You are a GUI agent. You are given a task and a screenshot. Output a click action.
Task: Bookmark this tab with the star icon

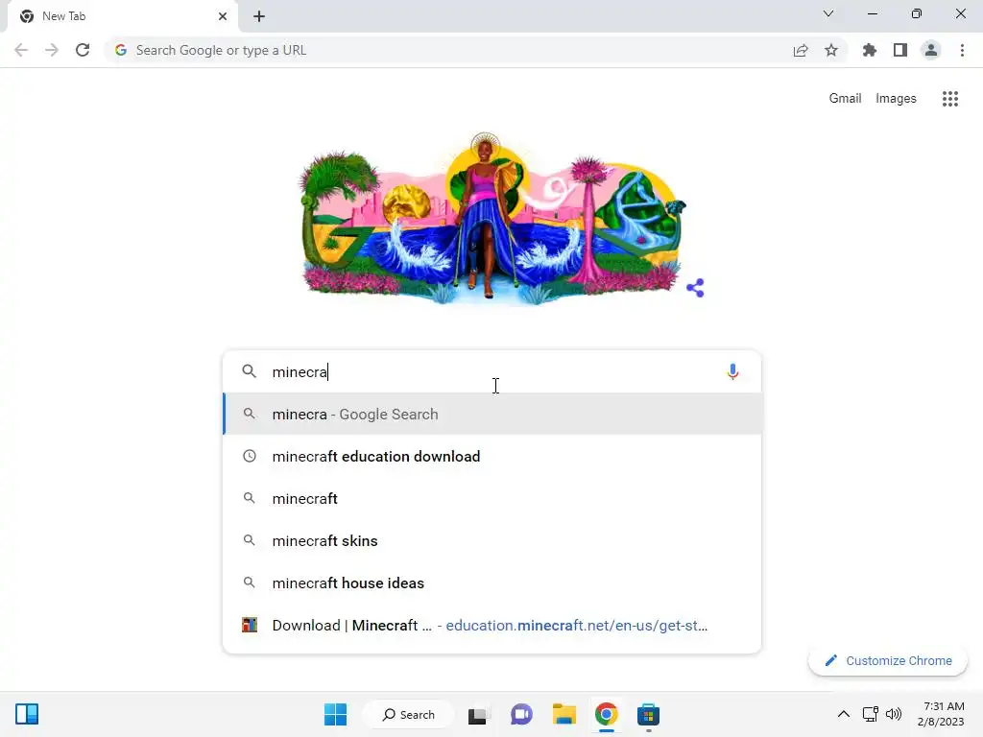[x=831, y=50]
